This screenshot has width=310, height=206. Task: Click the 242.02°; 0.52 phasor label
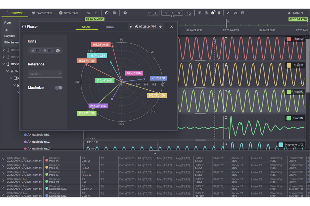98,106
